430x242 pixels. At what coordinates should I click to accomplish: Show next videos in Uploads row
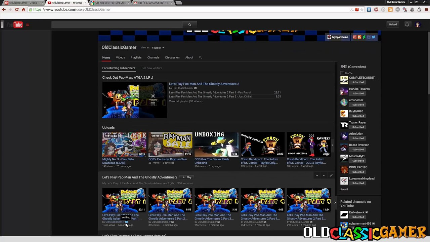tap(332, 145)
